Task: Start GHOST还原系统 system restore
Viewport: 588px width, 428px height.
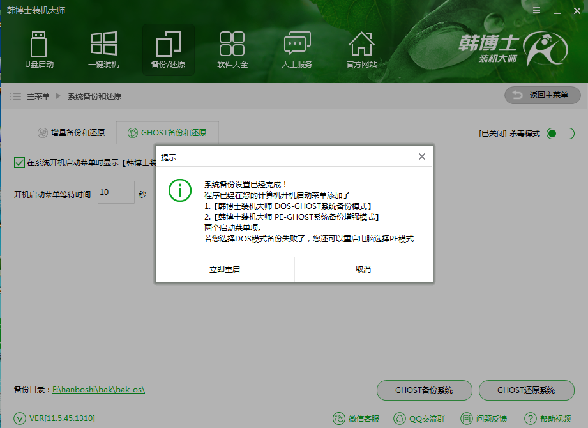Action: (526, 390)
